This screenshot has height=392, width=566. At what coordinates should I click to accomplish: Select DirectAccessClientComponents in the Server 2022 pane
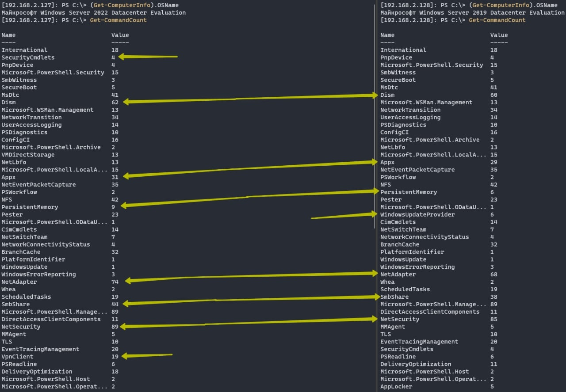point(51,320)
